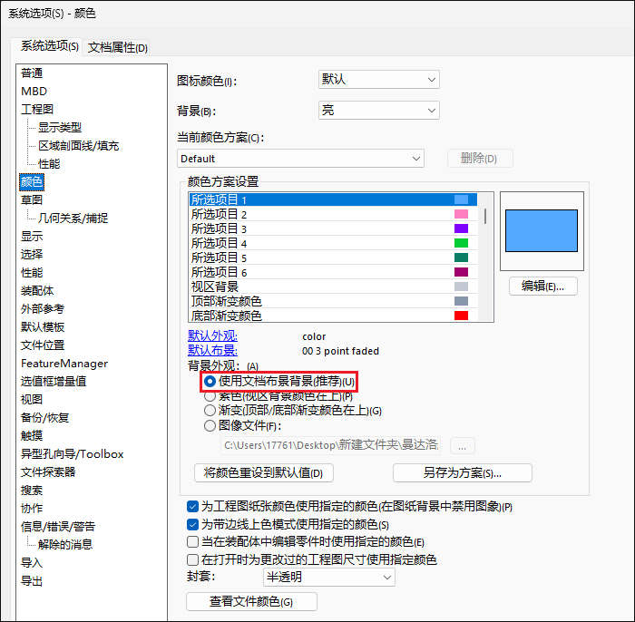Select 所选项目 1 in color scheme list
Image resolution: width=635 pixels, height=622 pixels.
pos(333,199)
